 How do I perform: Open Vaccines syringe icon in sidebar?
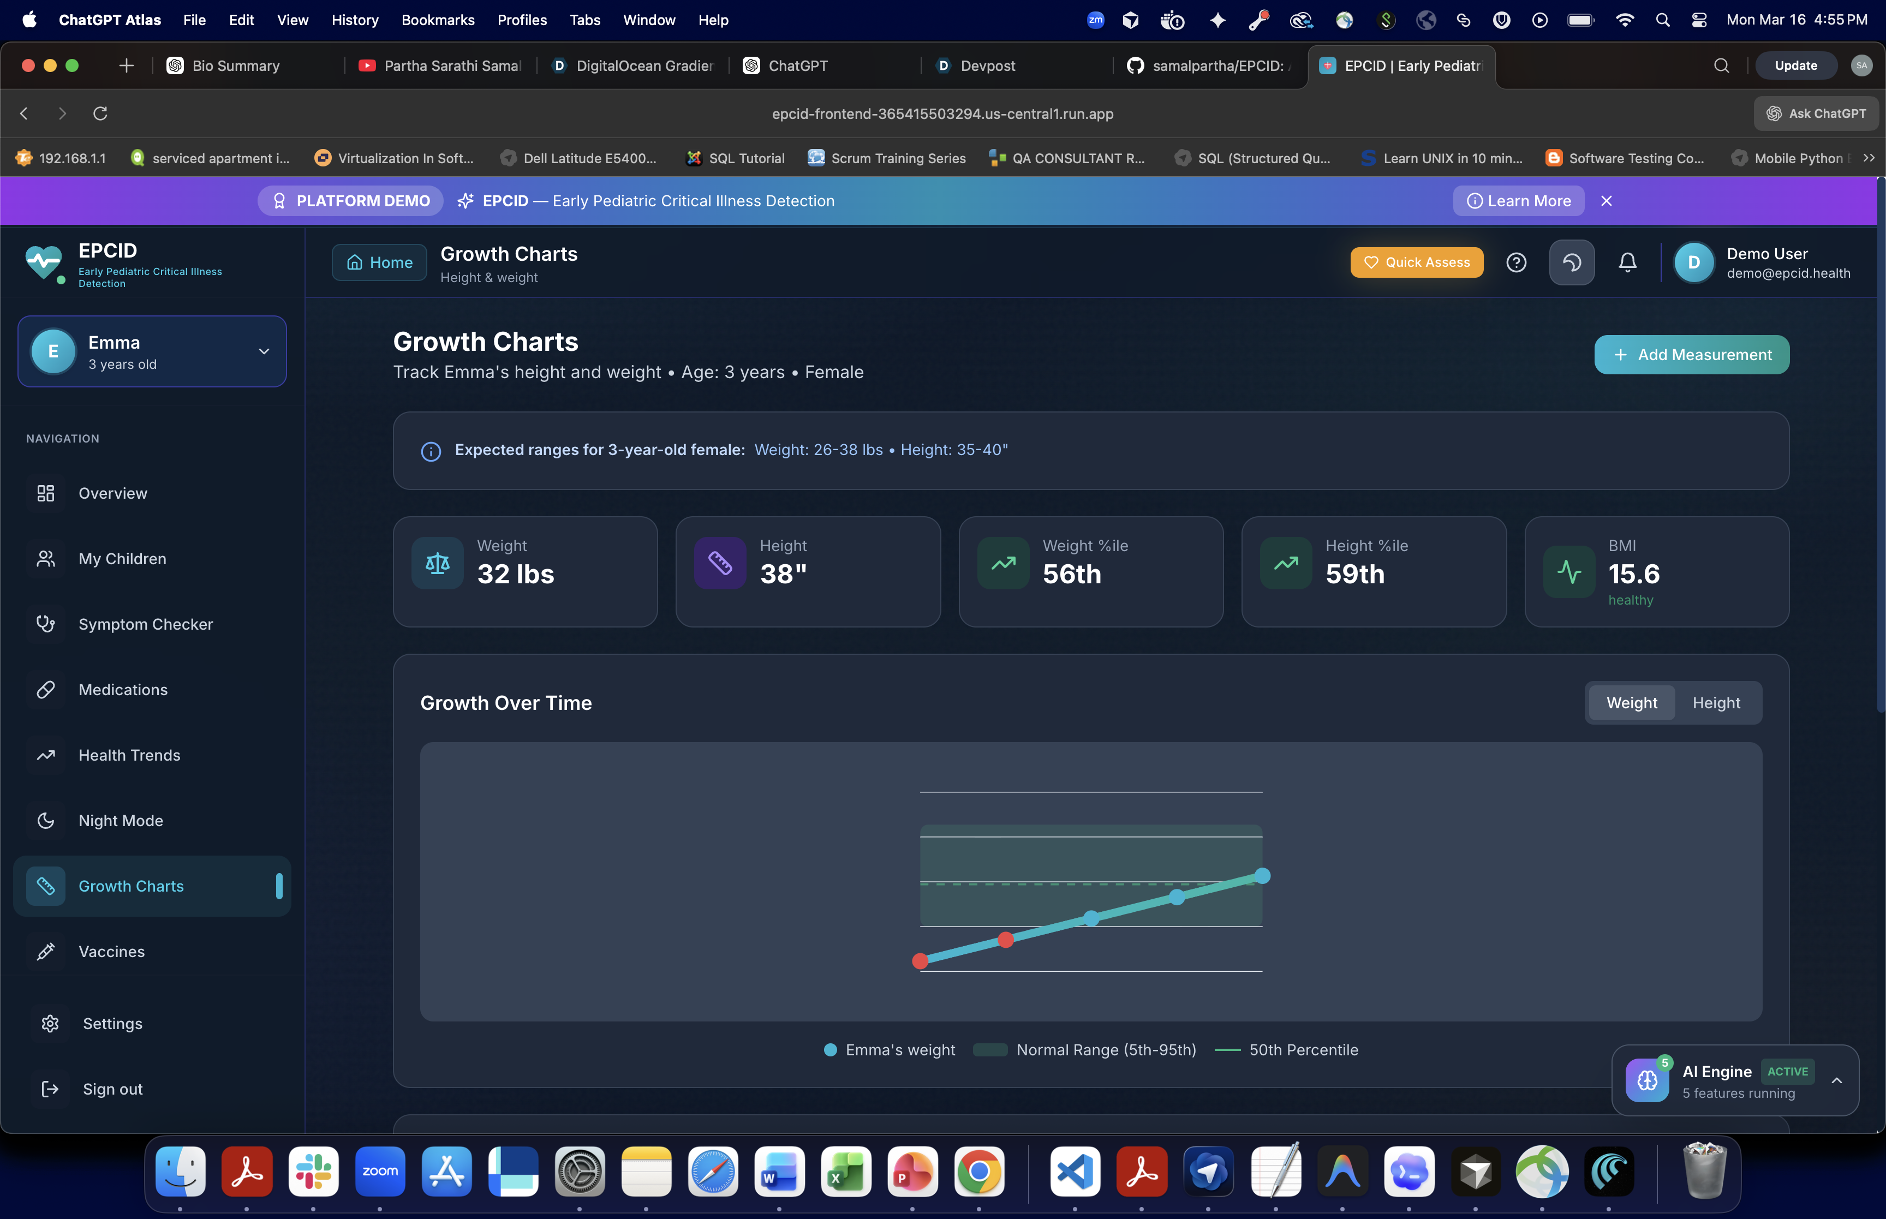point(46,952)
